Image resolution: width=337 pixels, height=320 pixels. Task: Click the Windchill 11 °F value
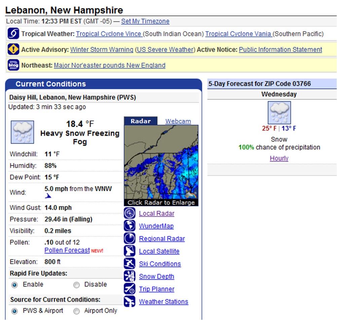click(x=52, y=154)
